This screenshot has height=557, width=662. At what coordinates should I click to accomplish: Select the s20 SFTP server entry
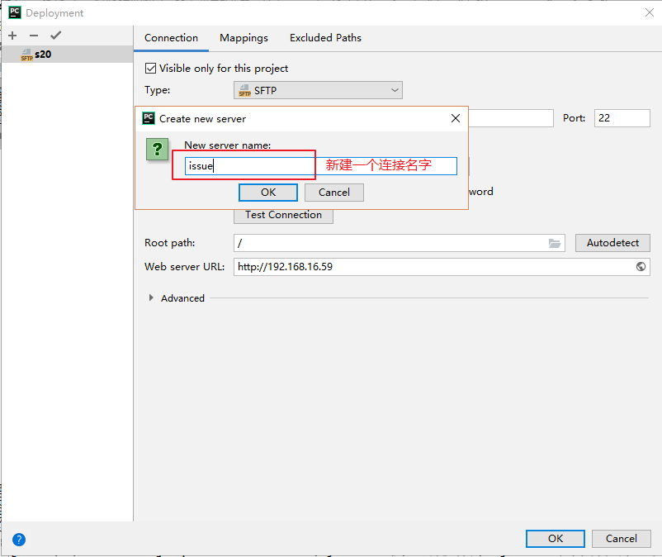(67, 54)
